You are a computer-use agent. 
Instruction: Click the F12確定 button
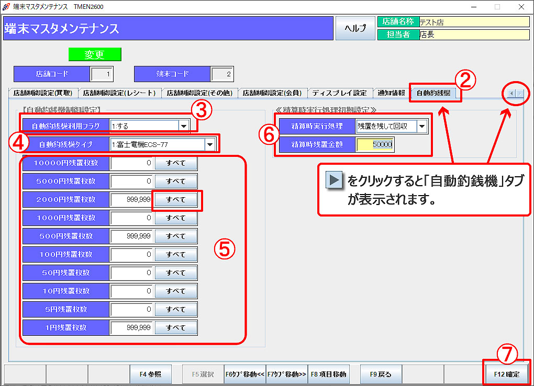(505, 374)
